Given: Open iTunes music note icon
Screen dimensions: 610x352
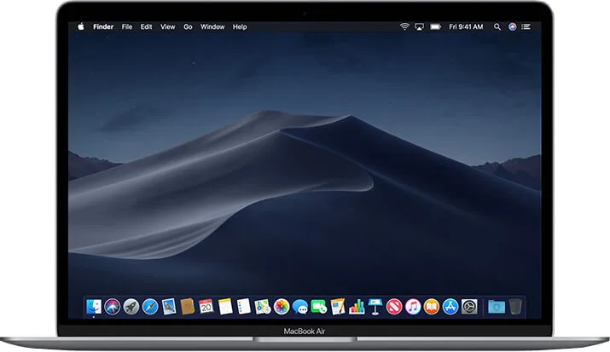Looking at the screenshot, I should tap(413, 307).
